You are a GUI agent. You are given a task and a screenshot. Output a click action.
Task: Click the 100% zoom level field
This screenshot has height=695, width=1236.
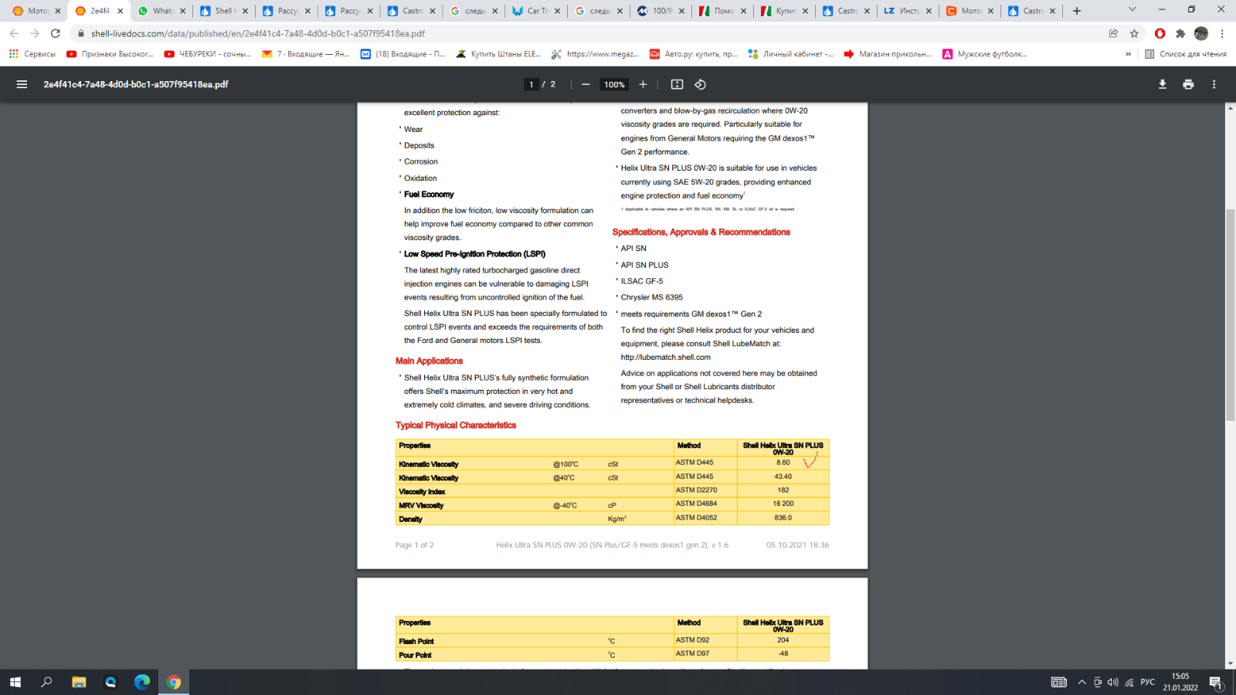[614, 84]
